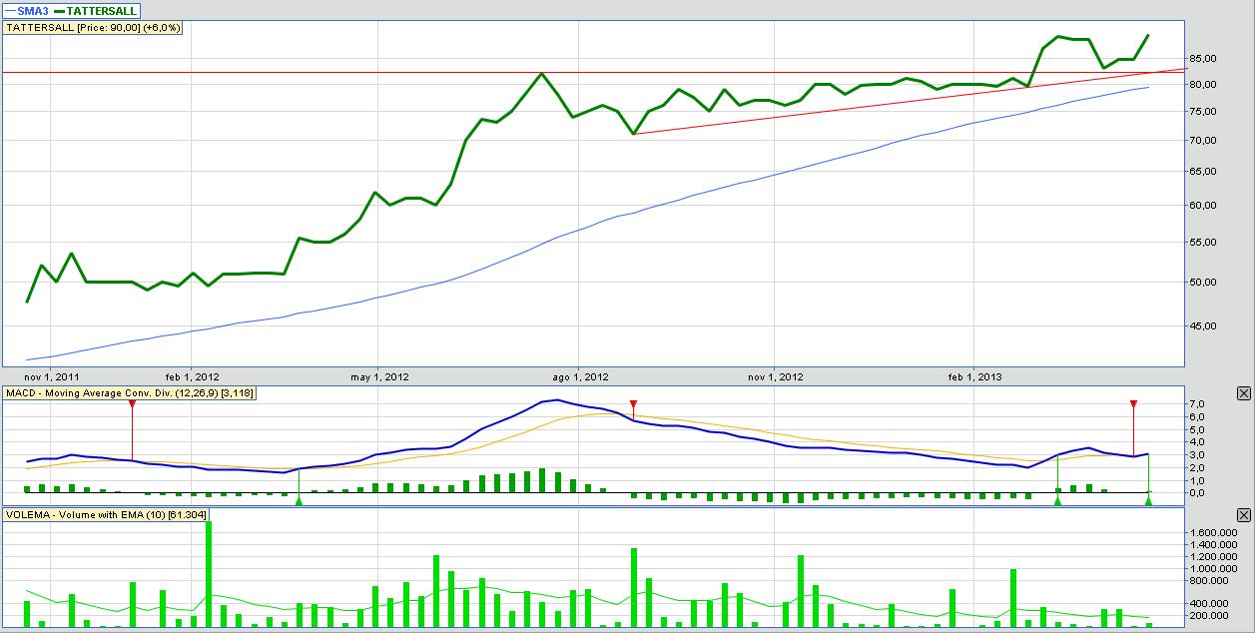Viewport: 1255px width, 633px height.
Task: Select the VOLEMA Volume with EMA label
Action: 99,515
